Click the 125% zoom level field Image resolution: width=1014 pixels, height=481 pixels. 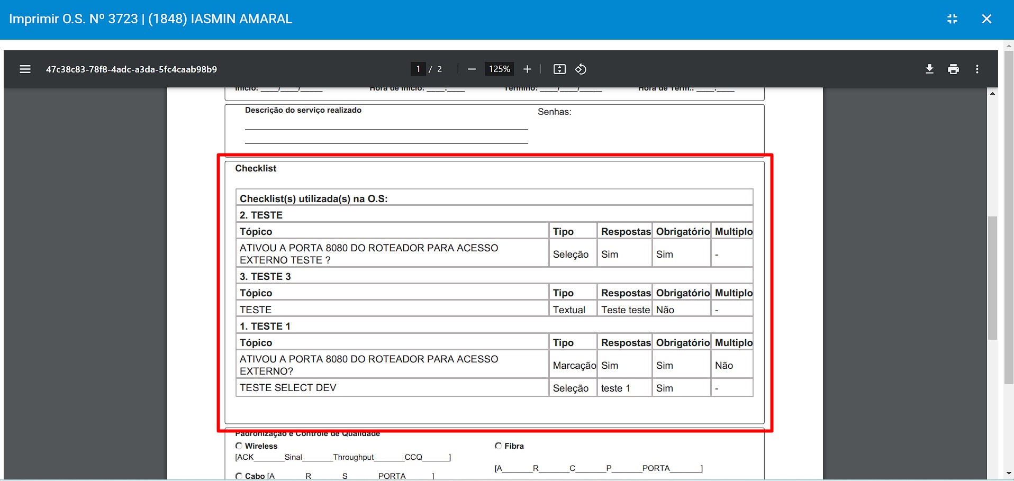tap(500, 69)
